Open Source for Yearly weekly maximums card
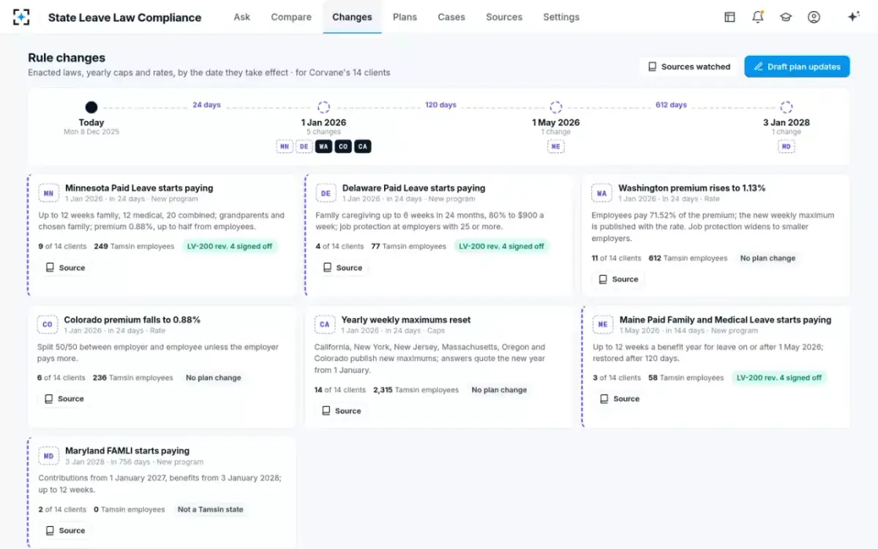The image size is (878, 549). [x=341, y=411]
